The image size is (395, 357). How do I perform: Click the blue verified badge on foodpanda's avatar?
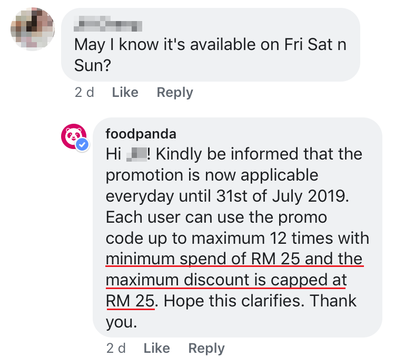(83, 145)
